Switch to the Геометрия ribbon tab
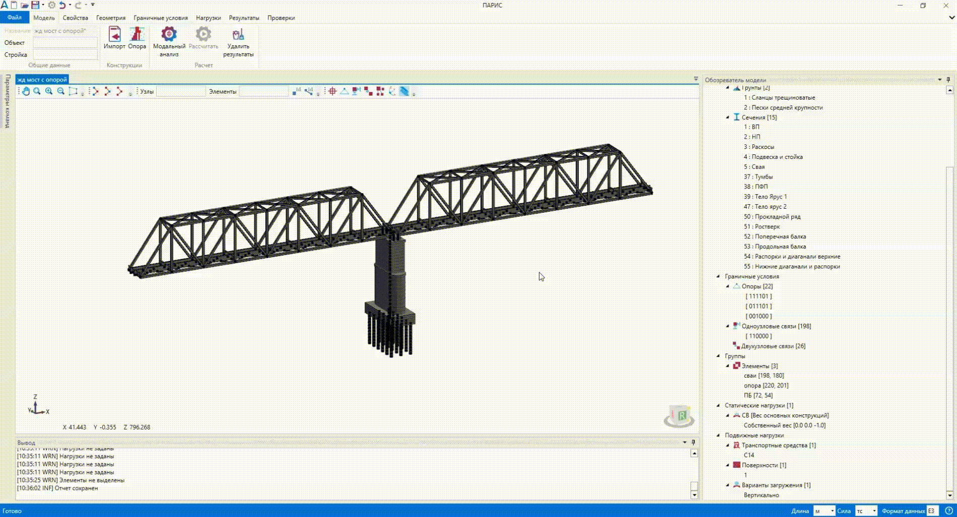Screen dimensions: 957x517 pos(111,18)
